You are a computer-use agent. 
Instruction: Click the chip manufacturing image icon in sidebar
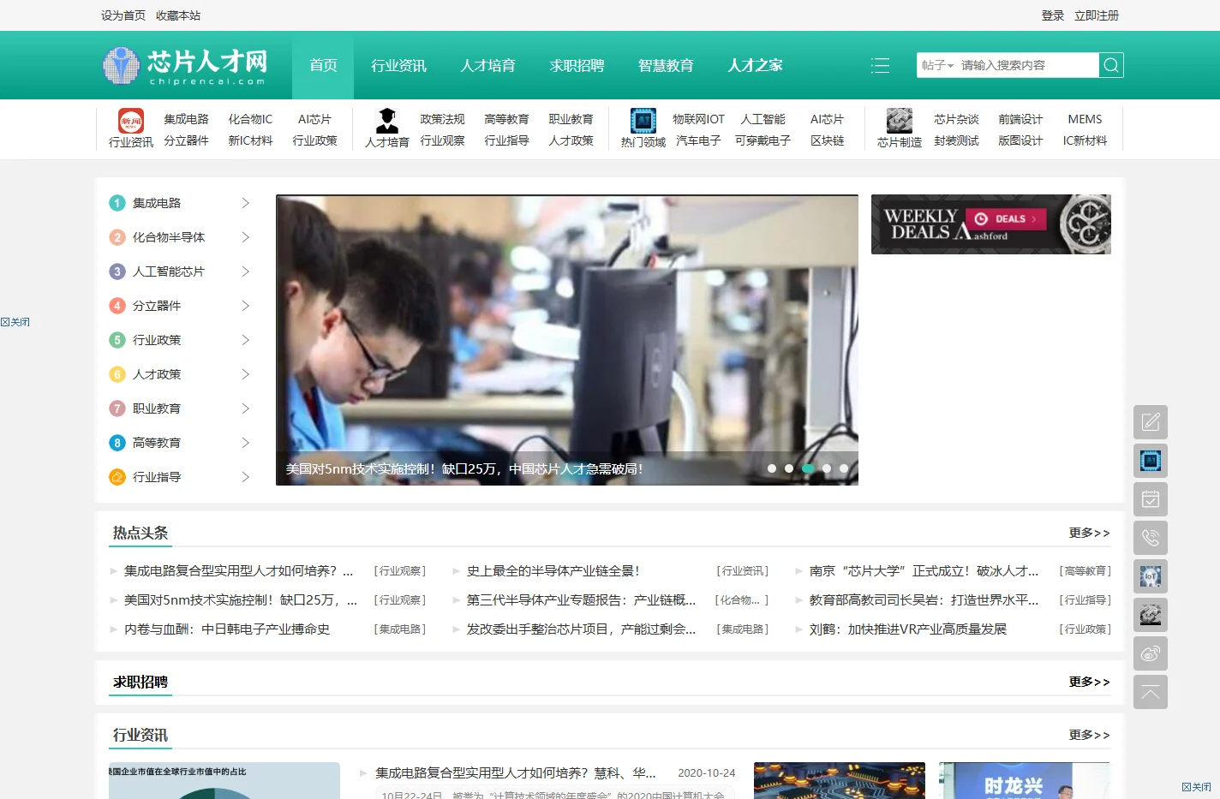pyautogui.click(x=1151, y=615)
